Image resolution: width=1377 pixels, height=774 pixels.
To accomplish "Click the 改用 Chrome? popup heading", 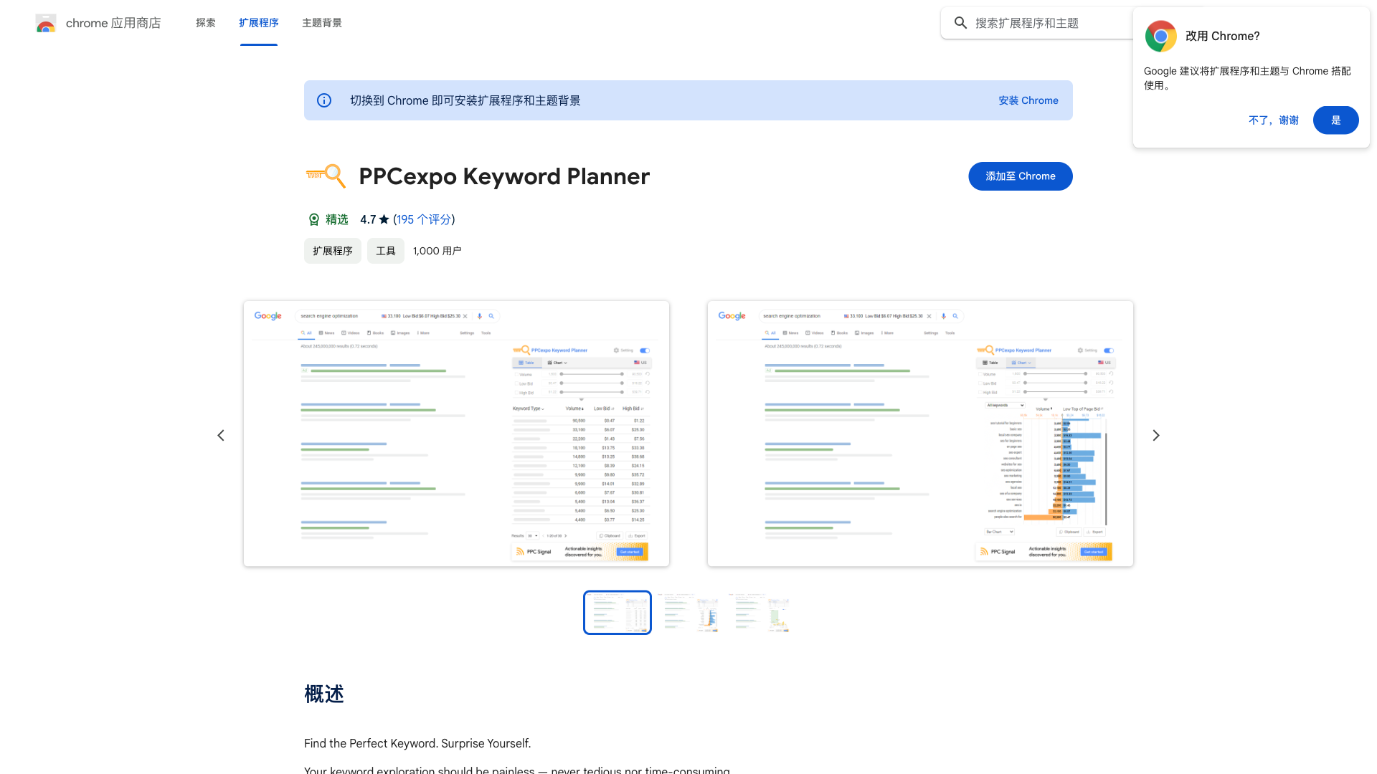I will point(1222,36).
